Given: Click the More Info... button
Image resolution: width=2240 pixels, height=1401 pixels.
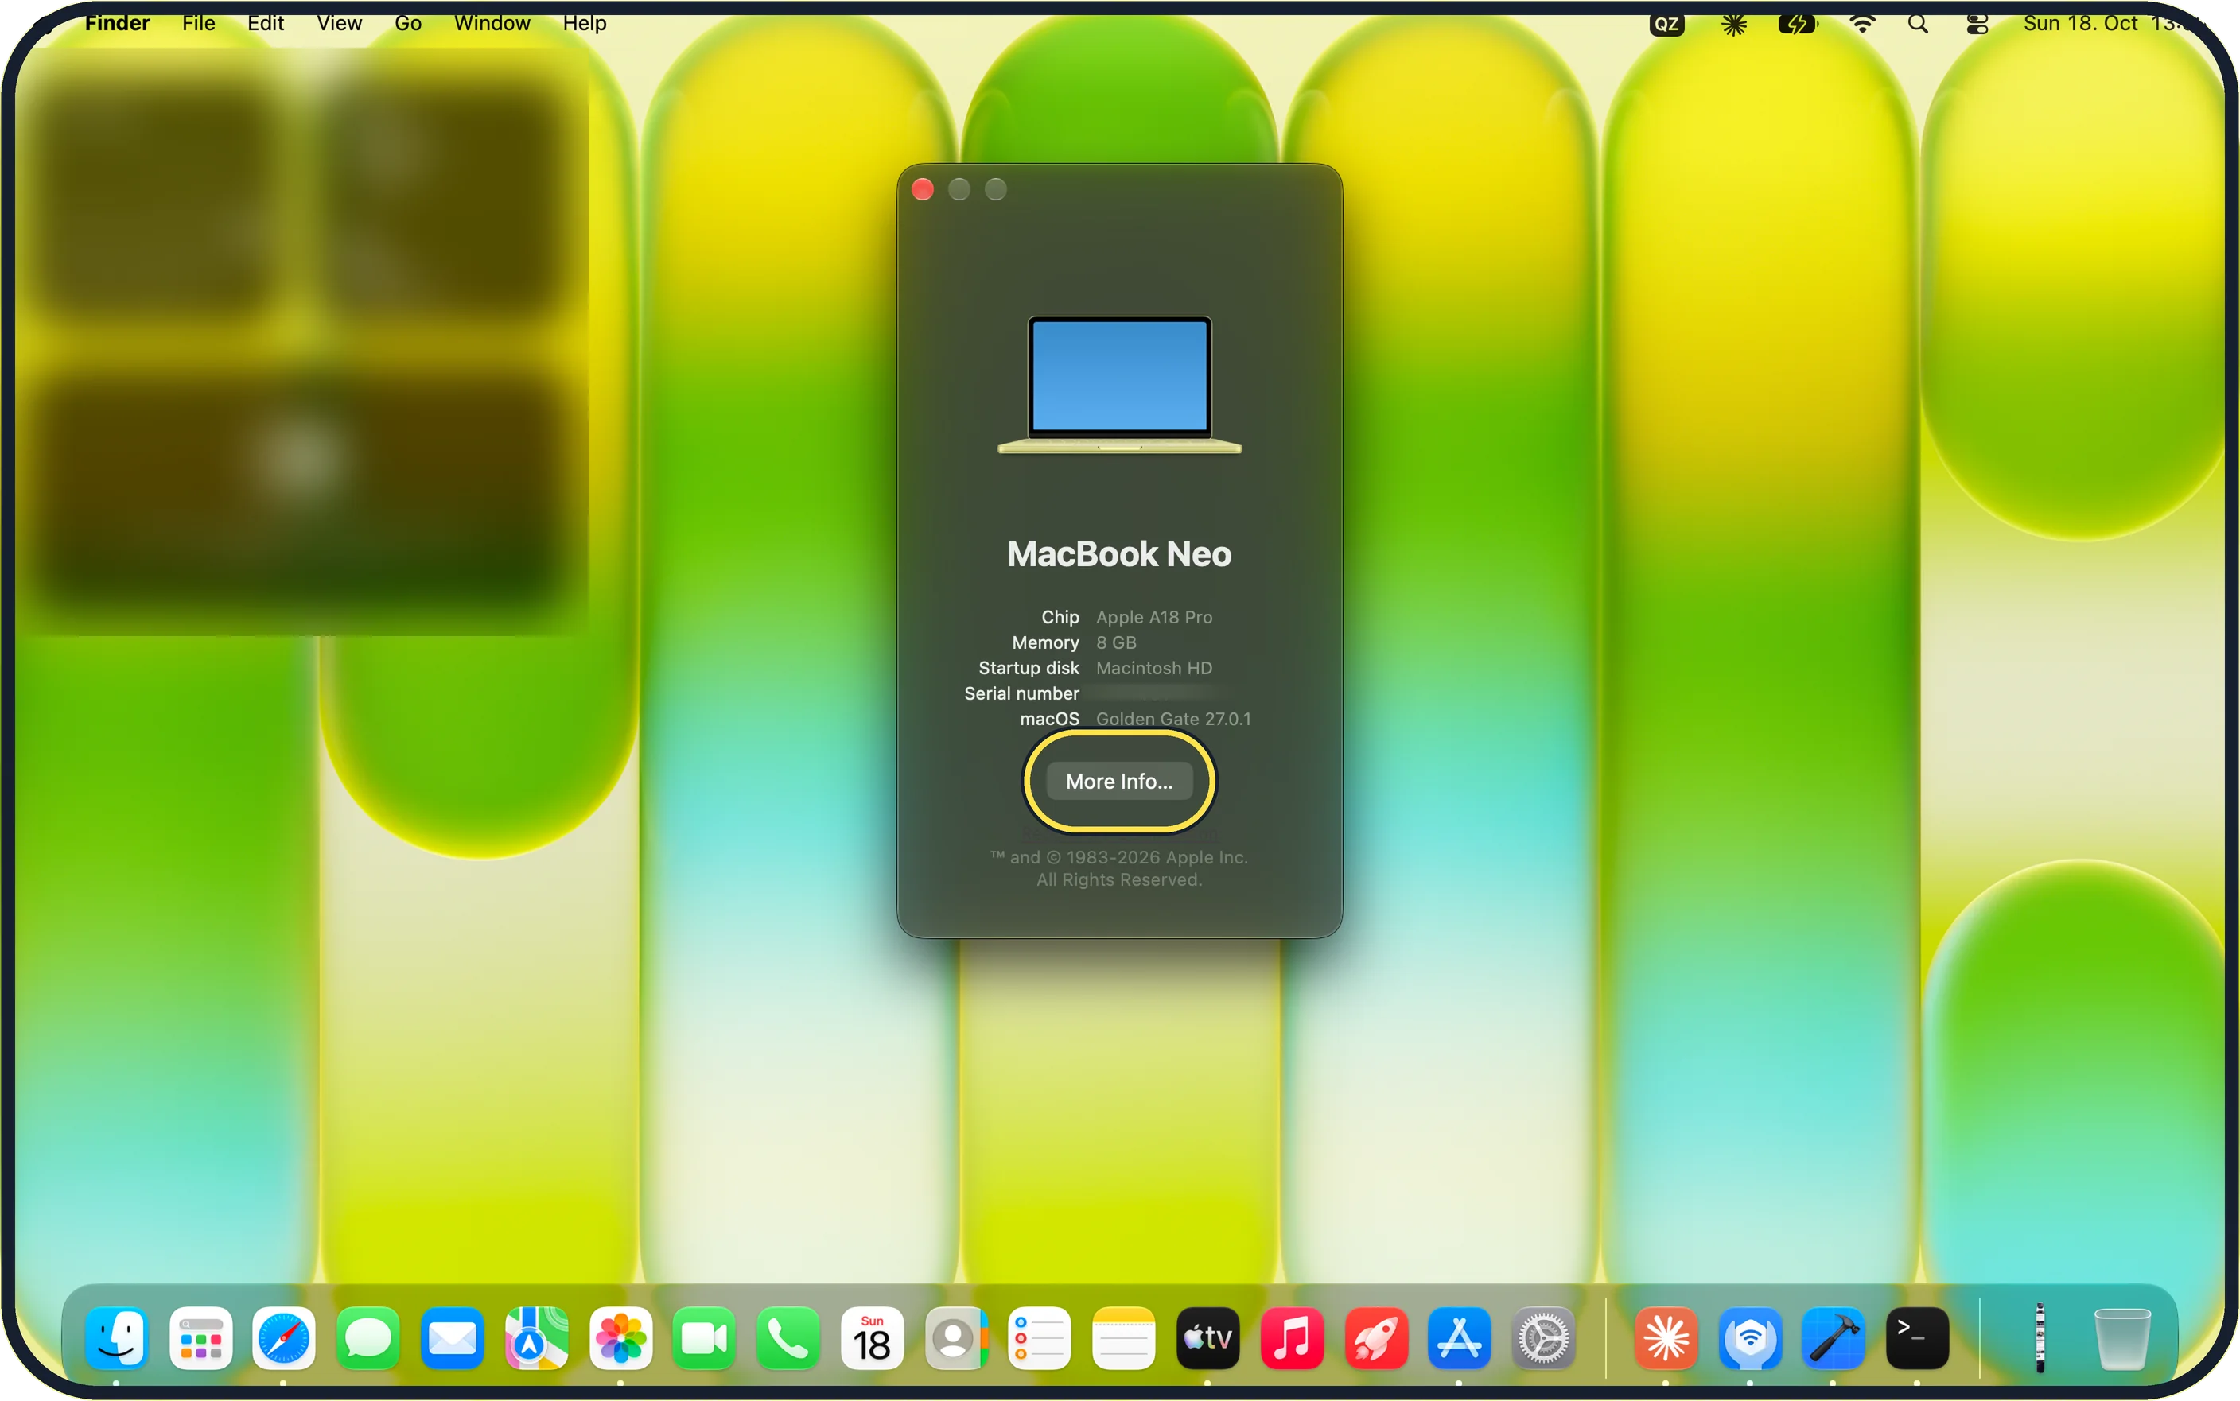Looking at the screenshot, I should point(1119,781).
